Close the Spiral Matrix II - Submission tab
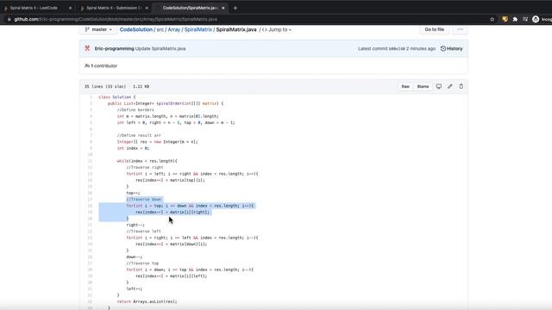This screenshot has height=310, width=552. (147, 8)
